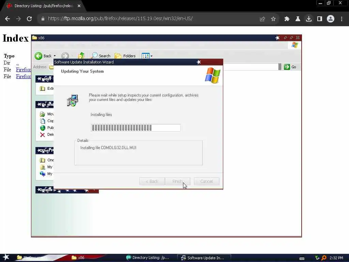Cancel the Software Update Installation Wizard
This screenshot has width=349, height=262.
click(207, 181)
